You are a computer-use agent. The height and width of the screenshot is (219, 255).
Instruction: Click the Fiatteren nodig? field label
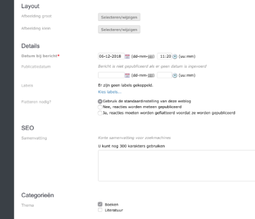coord(36,102)
